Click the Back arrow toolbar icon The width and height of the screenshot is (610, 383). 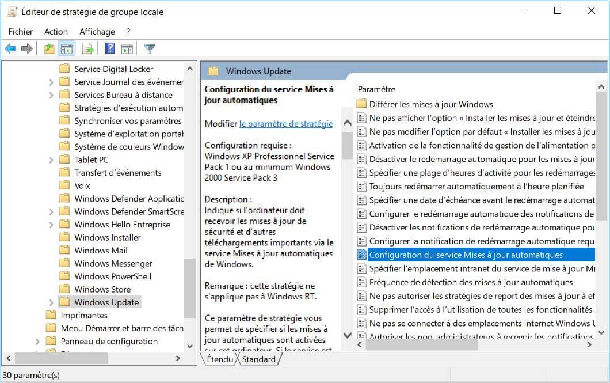10,48
